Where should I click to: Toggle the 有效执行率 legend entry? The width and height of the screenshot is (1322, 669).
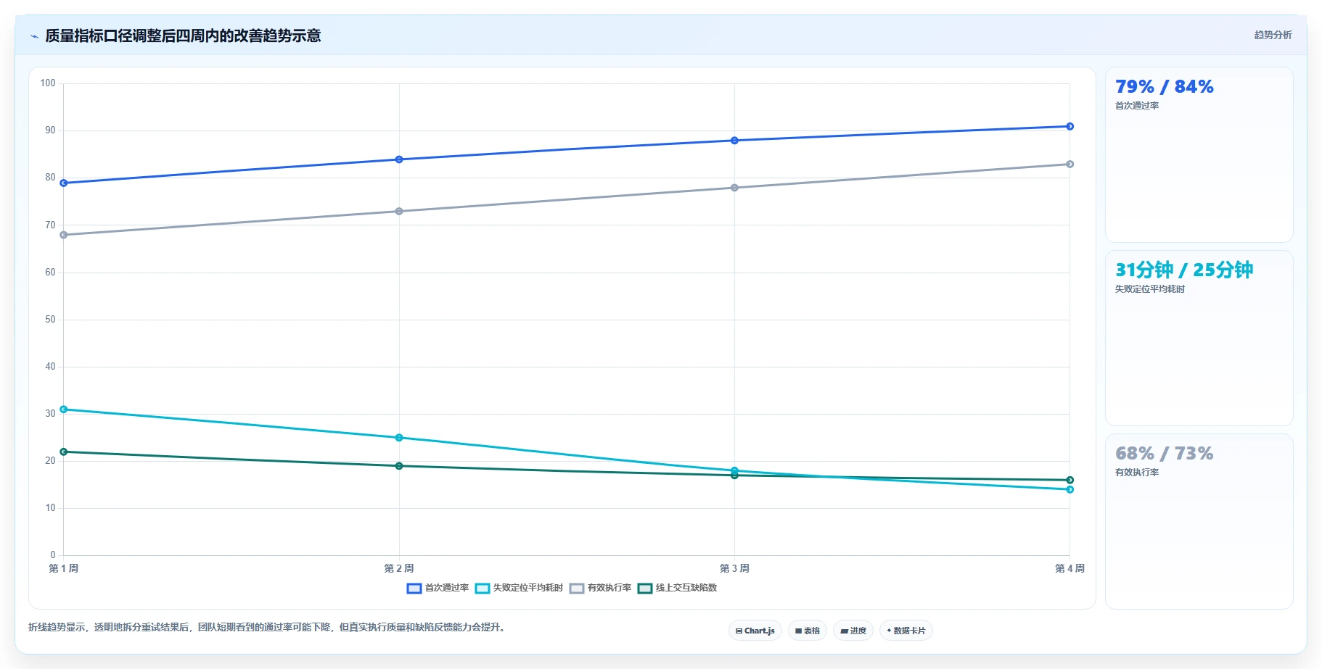[601, 588]
